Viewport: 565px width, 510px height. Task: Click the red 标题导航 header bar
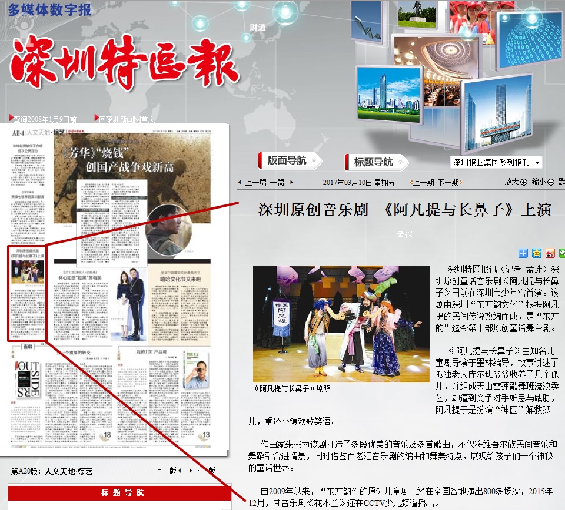[119, 492]
